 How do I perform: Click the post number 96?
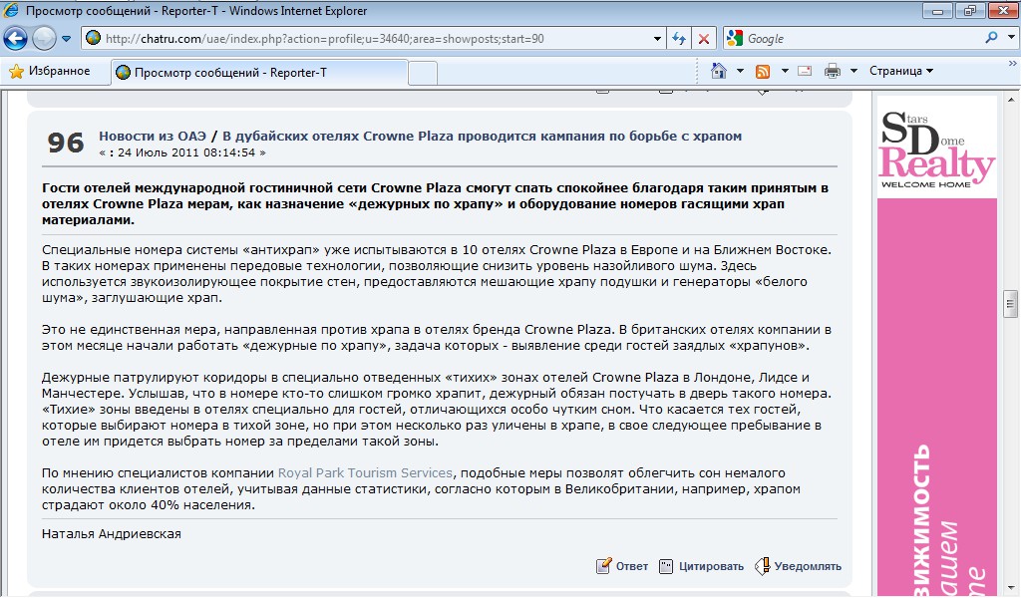click(x=66, y=143)
